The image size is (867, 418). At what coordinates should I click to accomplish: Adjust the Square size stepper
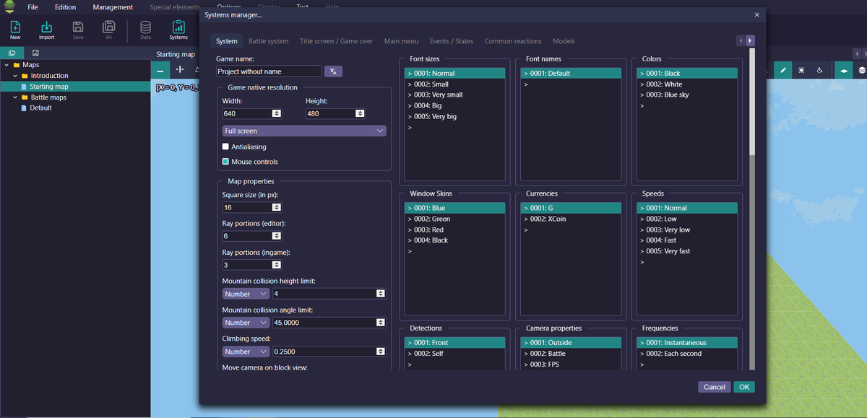[x=276, y=207]
